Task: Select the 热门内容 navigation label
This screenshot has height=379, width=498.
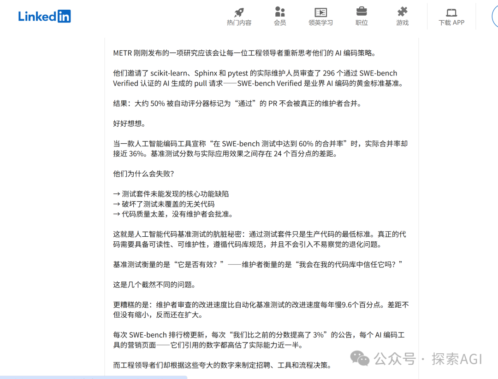Action: (x=239, y=23)
